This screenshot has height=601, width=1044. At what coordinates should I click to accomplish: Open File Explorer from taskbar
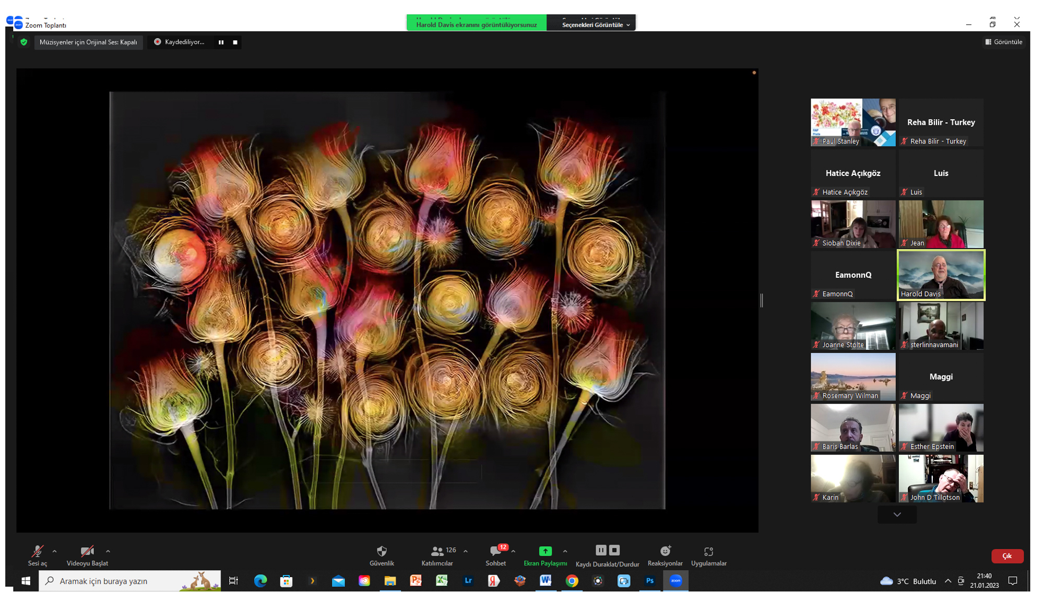(390, 581)
